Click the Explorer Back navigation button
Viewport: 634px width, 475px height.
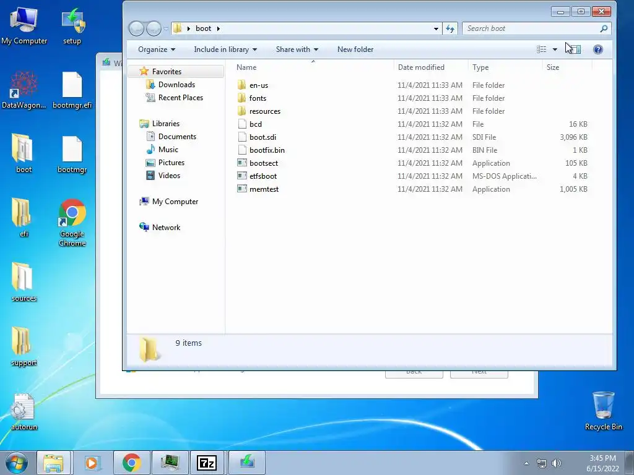pyautogui.click(x=137, y=28)
